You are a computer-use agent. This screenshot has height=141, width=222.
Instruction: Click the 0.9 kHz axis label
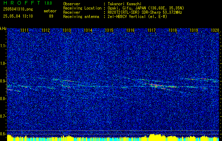(3, 81)
